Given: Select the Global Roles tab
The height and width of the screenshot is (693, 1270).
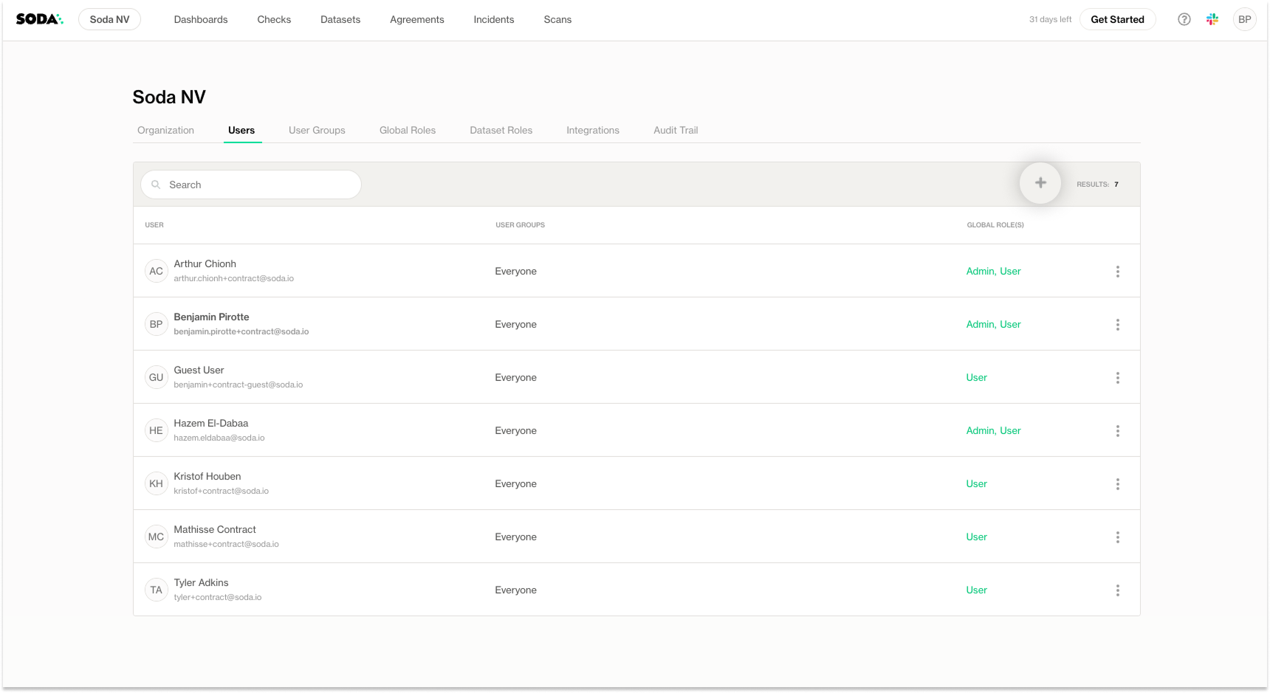Looking at the screenshot, I should 408,131.
